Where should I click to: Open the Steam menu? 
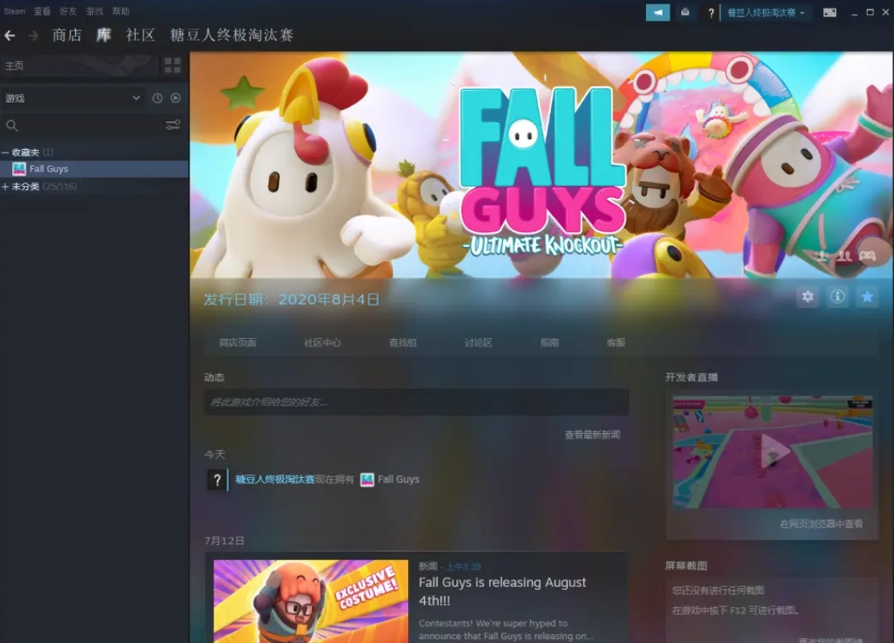coord(14,11)
